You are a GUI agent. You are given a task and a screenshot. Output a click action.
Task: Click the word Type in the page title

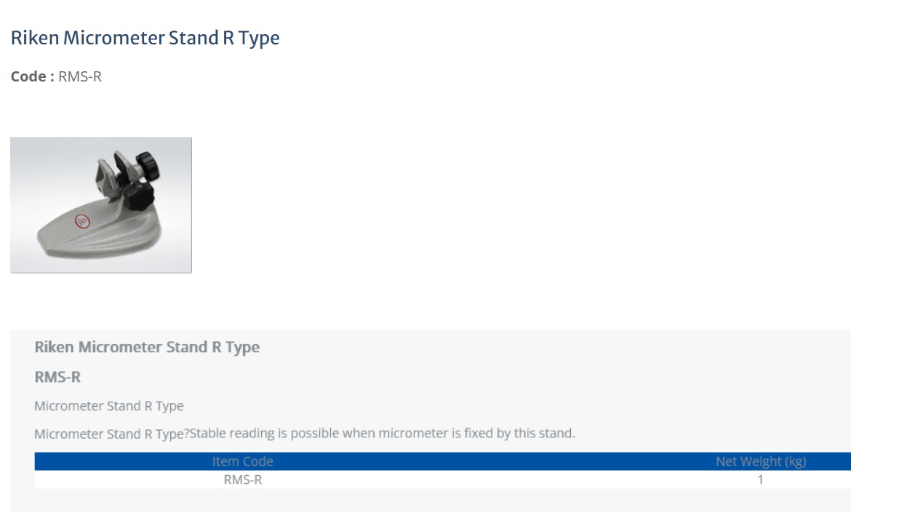coord(259,38)
